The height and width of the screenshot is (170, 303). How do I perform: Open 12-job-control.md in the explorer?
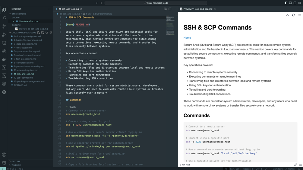tap(23, 78)
